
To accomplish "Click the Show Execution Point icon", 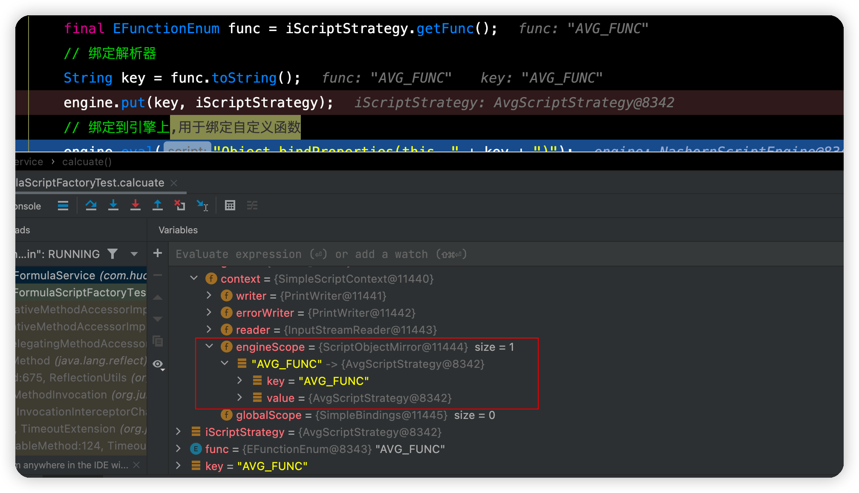I will pos(63,206).
